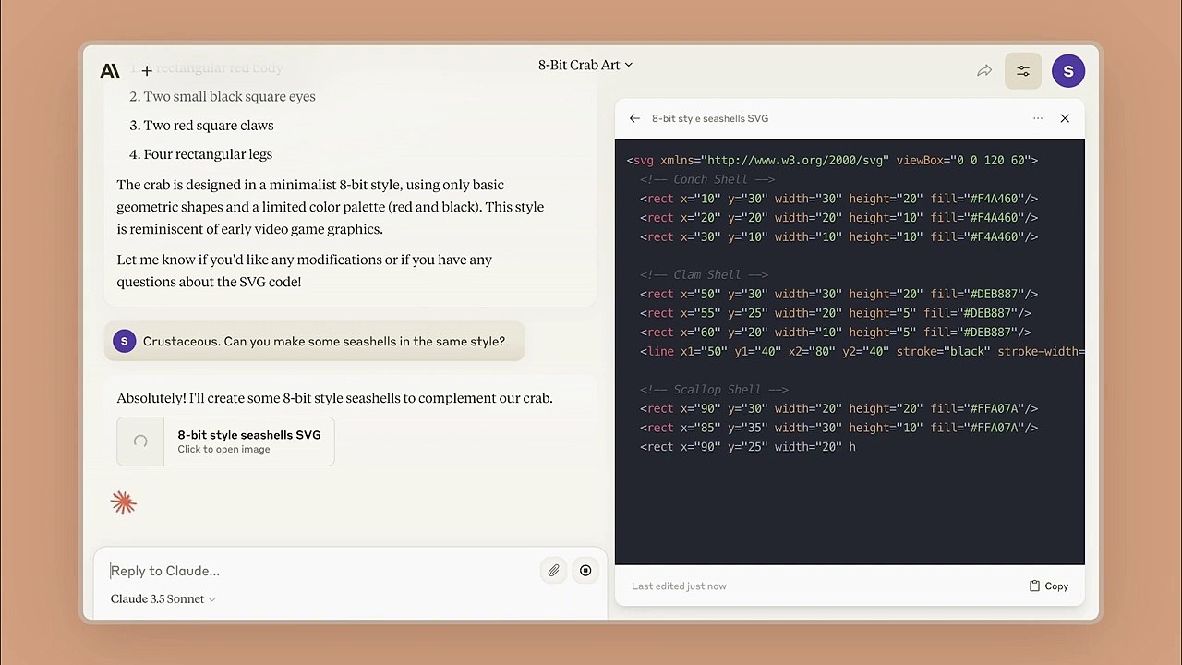The height and width of the screenshot is (665, 1182).
Task: Click the loading spinner on artifact card
Action: click(140, 441)
